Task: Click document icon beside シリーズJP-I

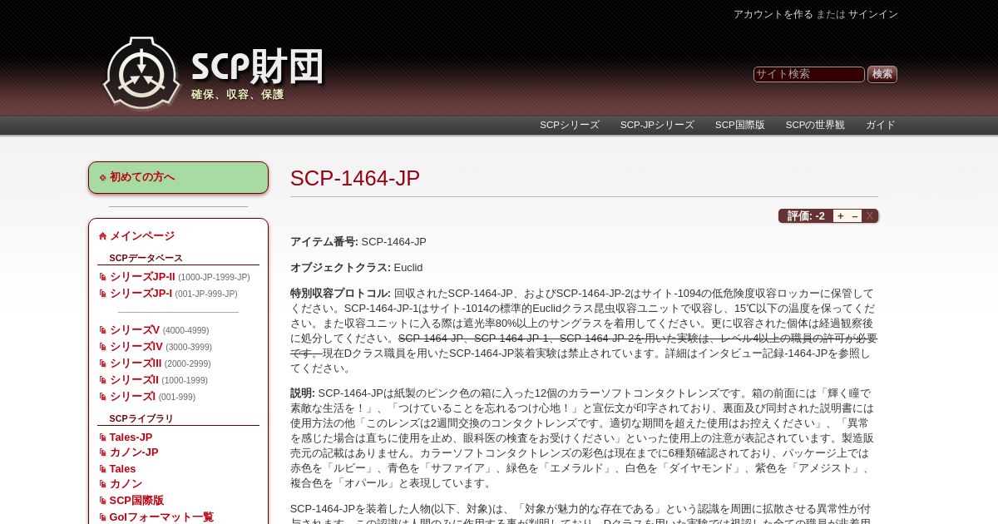Action: pos(102,294)
